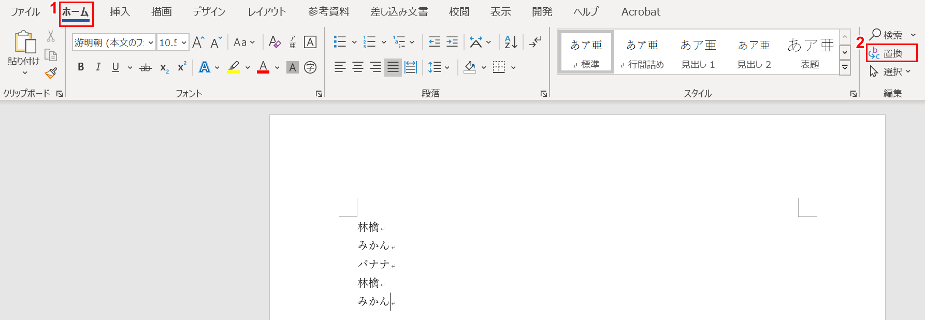Click the Grow Font size icon
This screenshot has width=925, height=320.
(x=198, y=42)
